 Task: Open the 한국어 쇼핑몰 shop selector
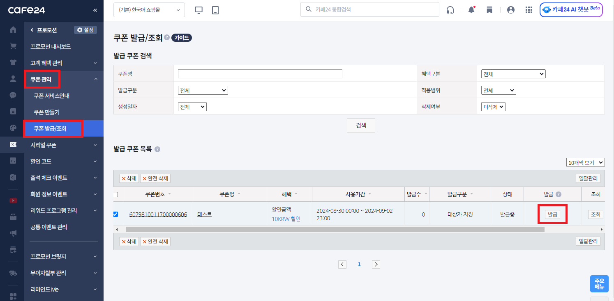tap(149, 10)
